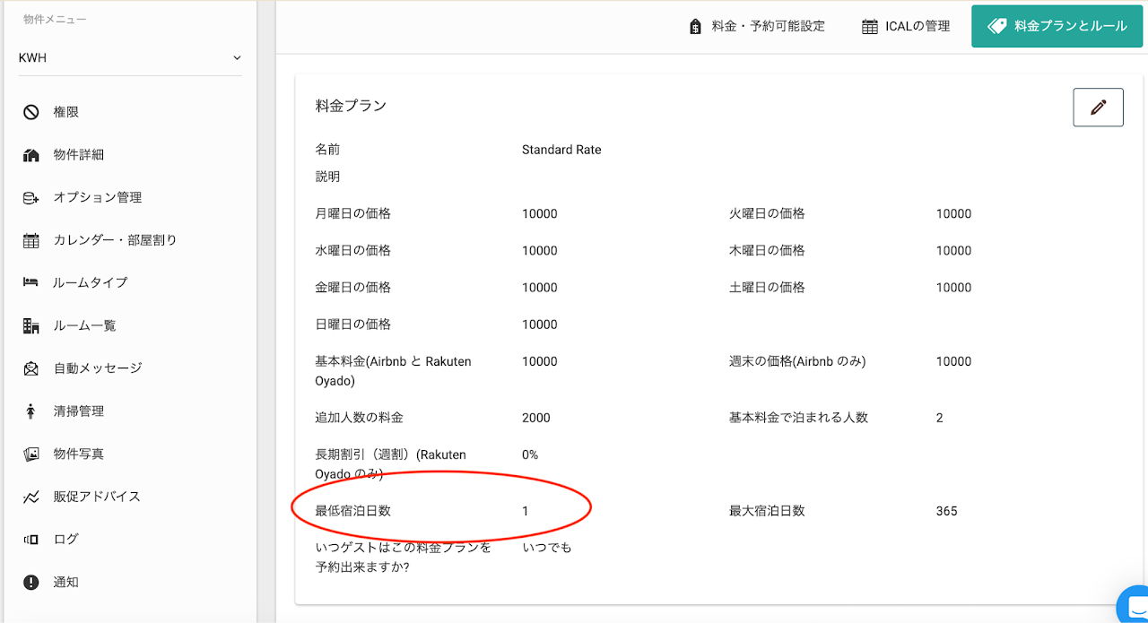
Task: Click the ルーム一覧 building icon
Action: [31, 325]
